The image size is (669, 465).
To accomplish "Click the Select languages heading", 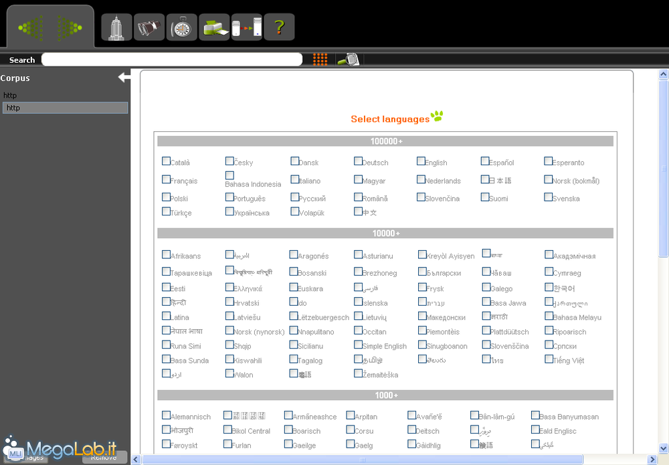I will pos(390,119).
